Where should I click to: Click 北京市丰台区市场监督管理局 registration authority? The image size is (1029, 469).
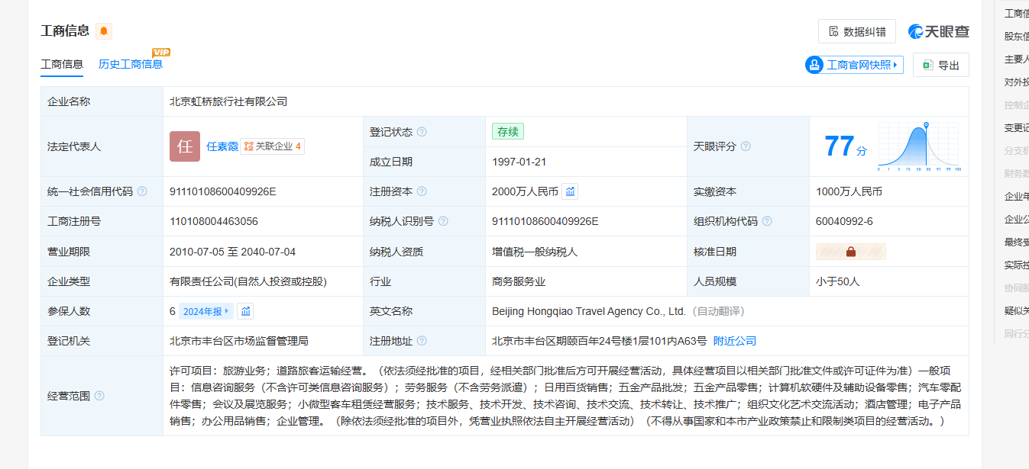pyautogui.click(x=239, y=341)
